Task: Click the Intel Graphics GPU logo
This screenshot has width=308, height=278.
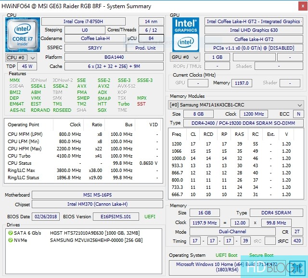Action: pos(186,35)
